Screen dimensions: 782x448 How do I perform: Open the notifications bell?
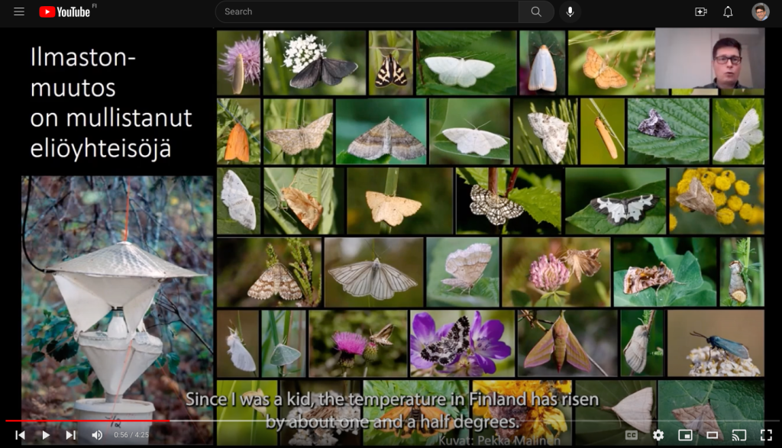[728, 11]
